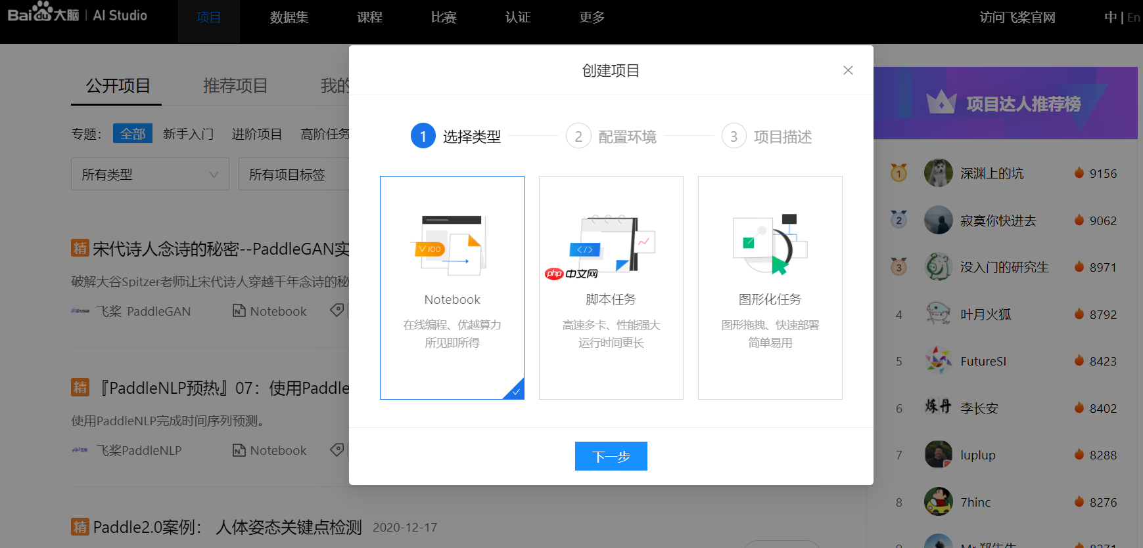
Task: Click the bronze medal rank 3 icon
Action: coord(898,266)
